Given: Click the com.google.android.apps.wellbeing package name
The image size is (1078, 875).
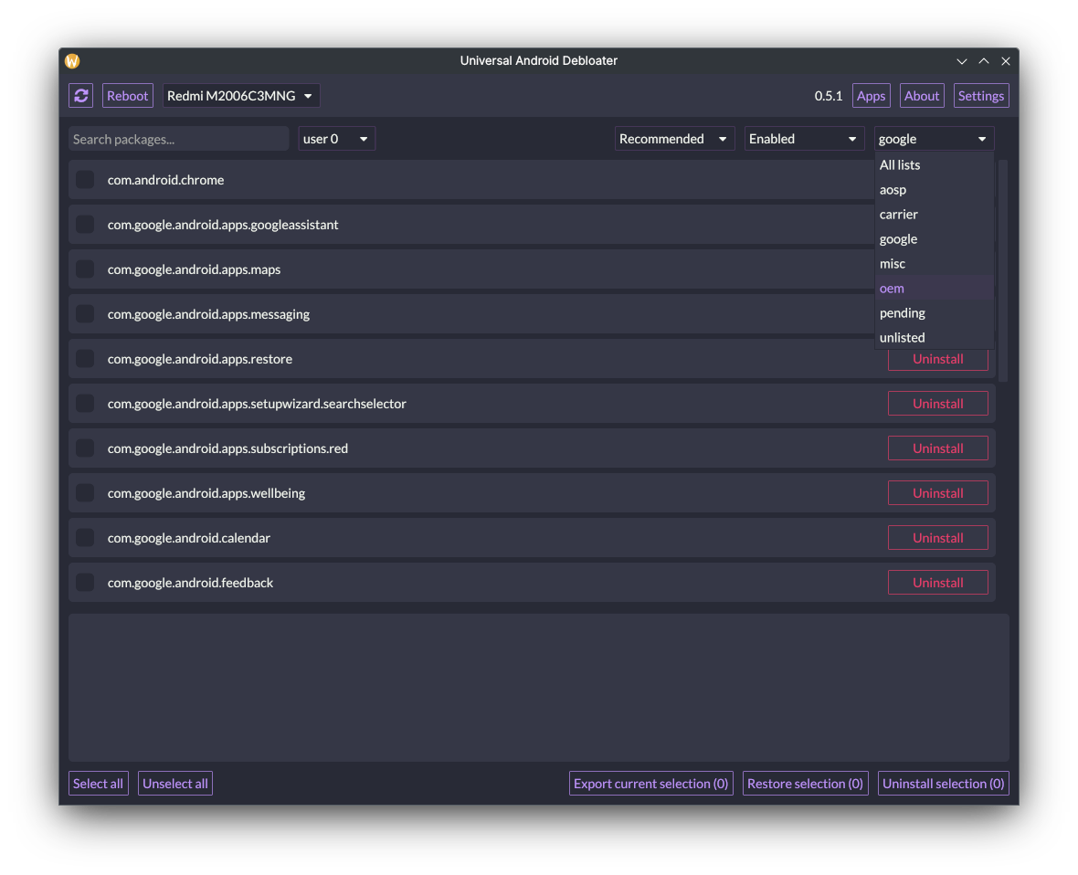Looking at the screenshot, I should pos(206,493).
